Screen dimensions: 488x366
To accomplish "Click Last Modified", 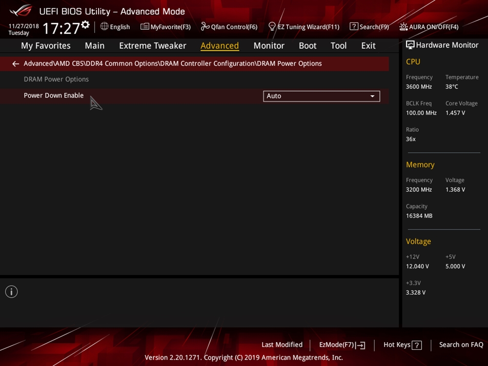I will pyautogui.click(x=282, y=345).
